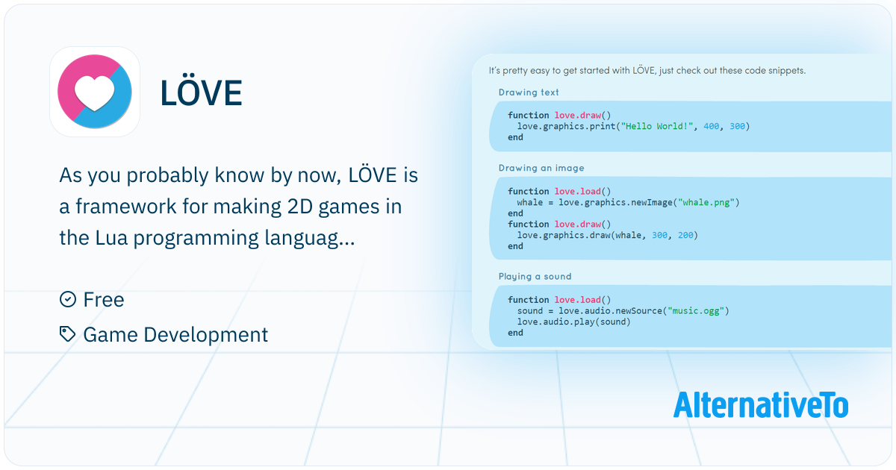Viewport: 896px width, 470px height.
Task: Click the AlternativeTo logo
Action: 761,404
